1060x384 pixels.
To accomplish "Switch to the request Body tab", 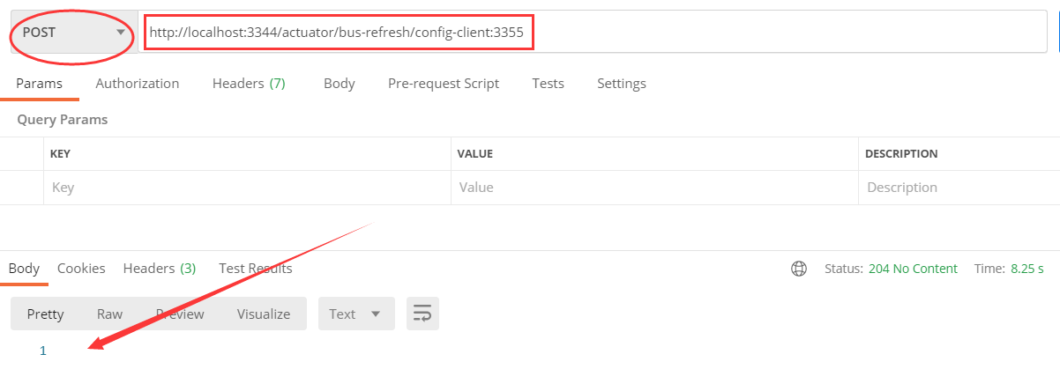I will pos(340,84).
